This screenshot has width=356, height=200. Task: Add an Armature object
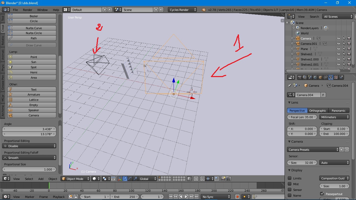[32, 95]
